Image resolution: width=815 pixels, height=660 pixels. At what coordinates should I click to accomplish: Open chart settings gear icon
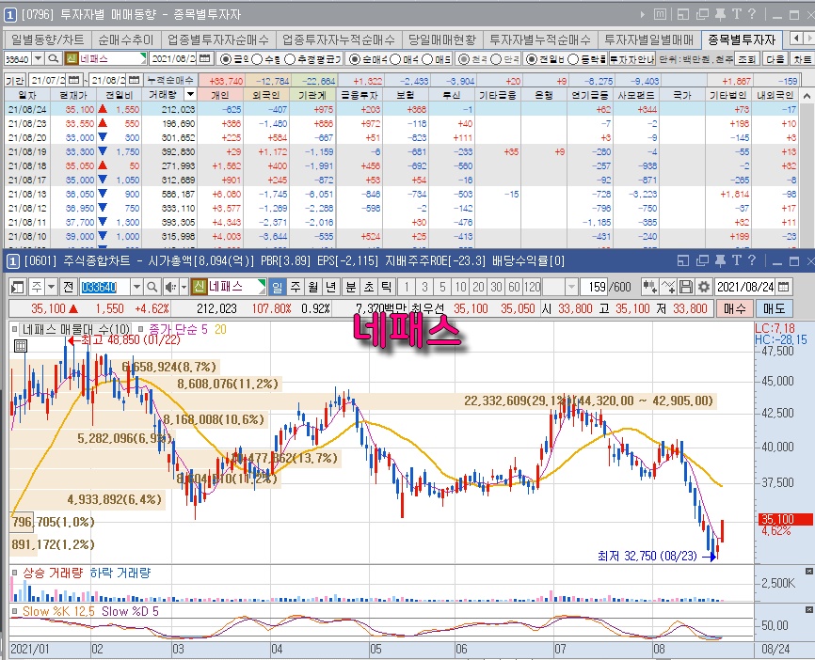coord(704,287)
